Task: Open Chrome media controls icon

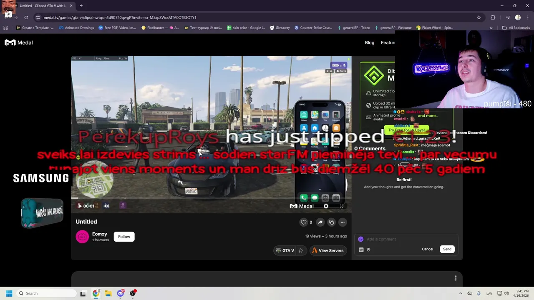Action: [x=508, y=17]
